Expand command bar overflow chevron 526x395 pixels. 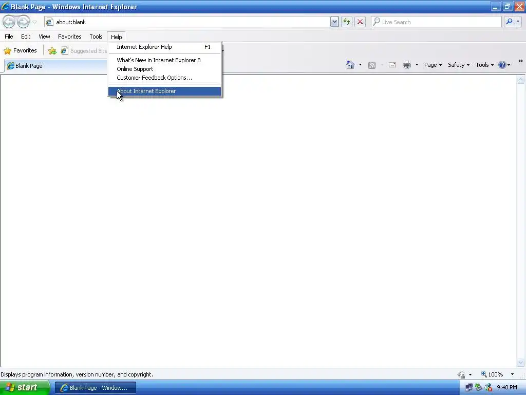521,61
